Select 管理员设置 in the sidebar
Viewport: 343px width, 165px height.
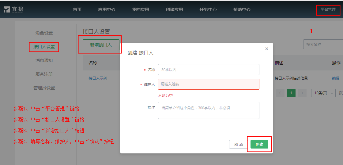click(44, 88)
